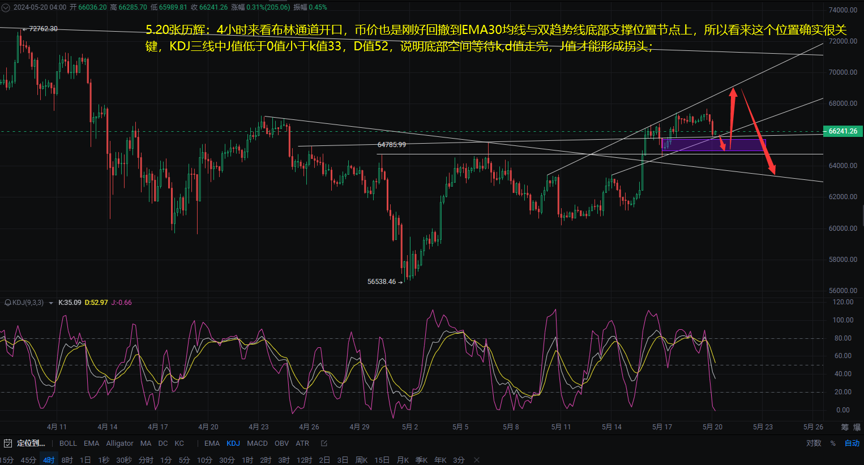Enable the ATR sub-indicator
This screenshot has height=465, width=864.
click(302, 444)
